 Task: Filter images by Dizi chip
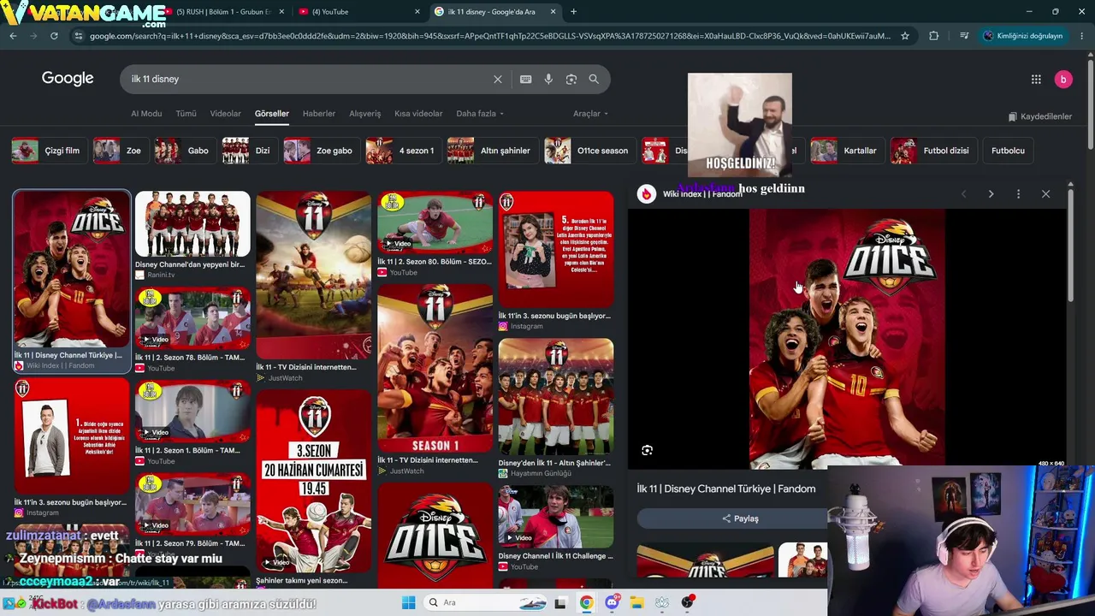(249, 151)
